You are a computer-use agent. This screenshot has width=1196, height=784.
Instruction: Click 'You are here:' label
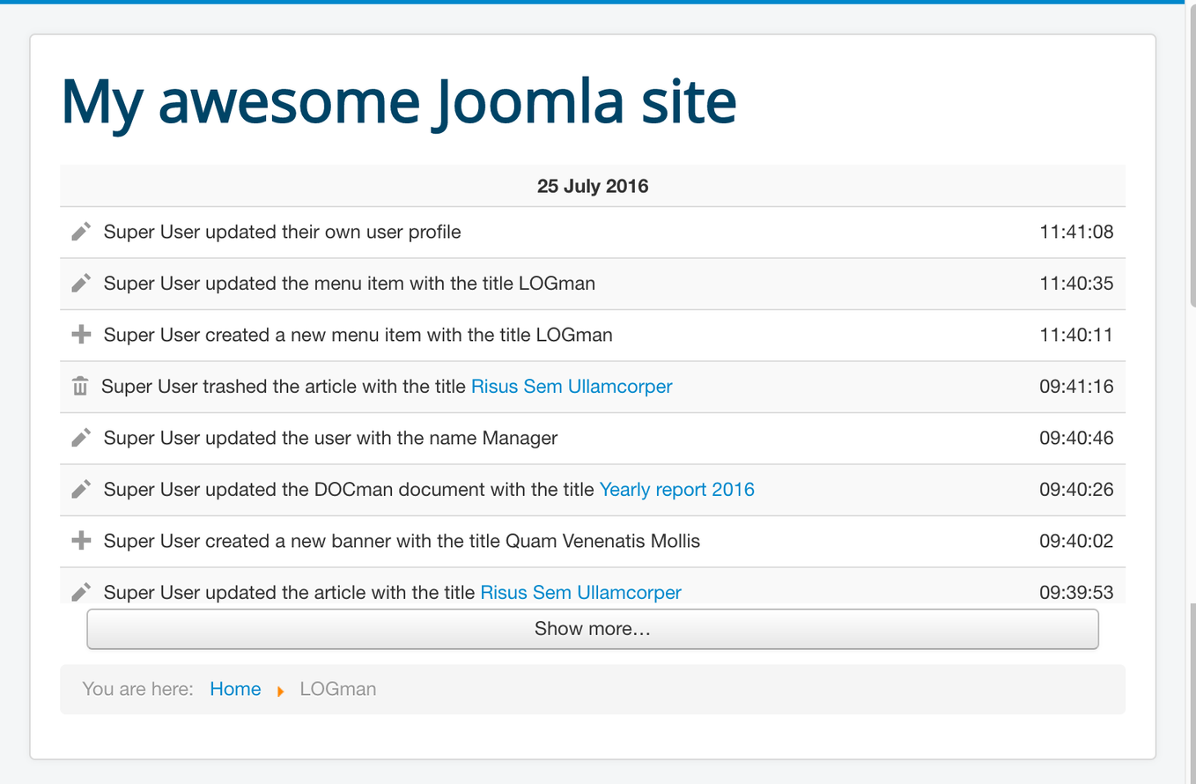click(x=137, y=689)
